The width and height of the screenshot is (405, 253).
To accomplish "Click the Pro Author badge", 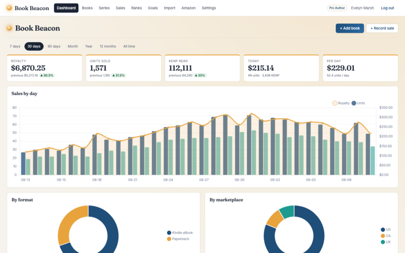I will (x=337, y=8).
